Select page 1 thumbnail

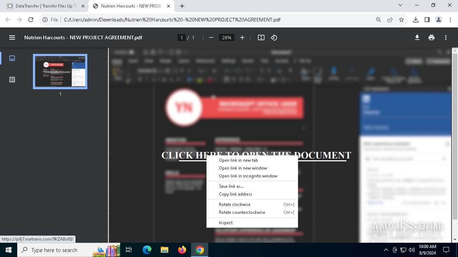click(60, 71)
